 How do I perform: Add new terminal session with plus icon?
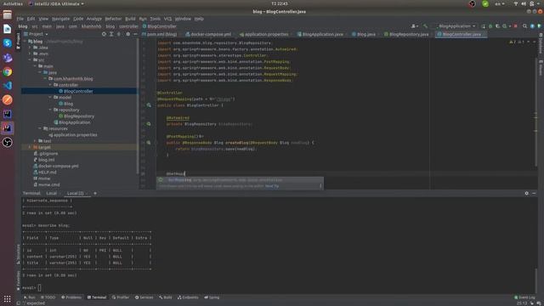(95, 193)
